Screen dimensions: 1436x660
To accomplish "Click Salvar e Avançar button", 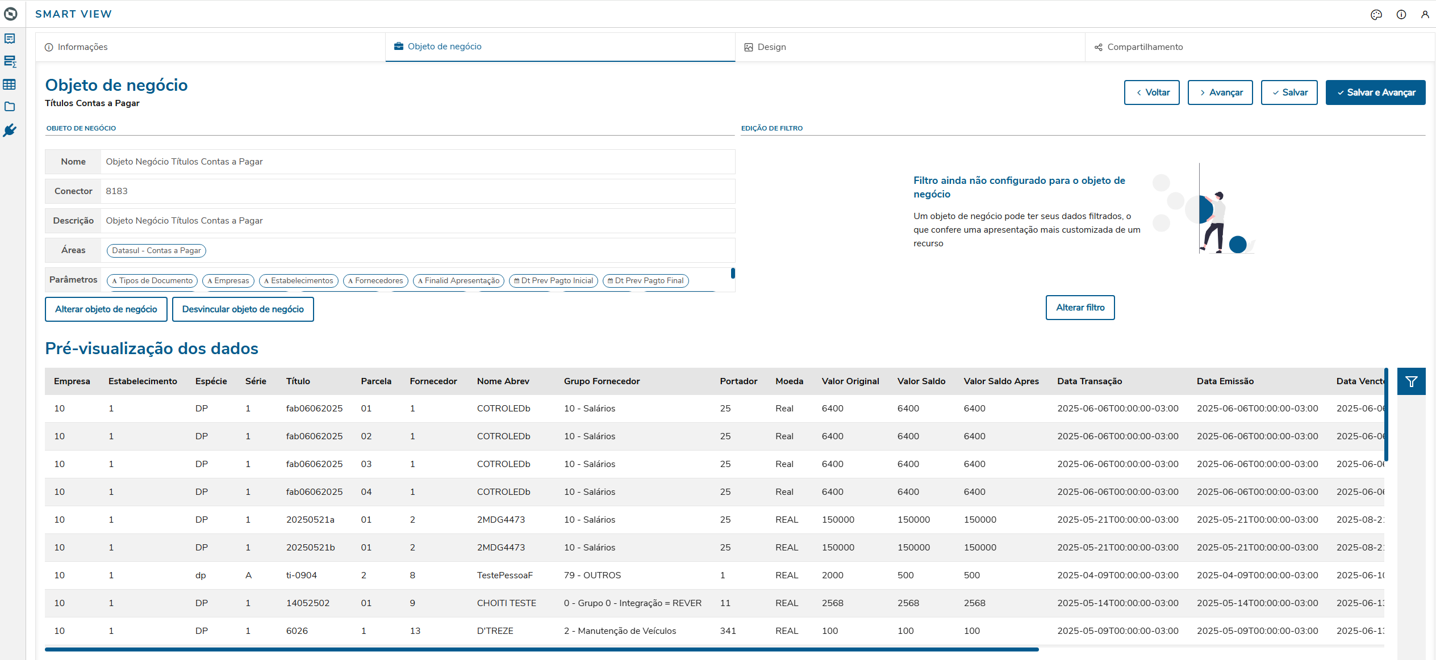I will click(x=1375, y=93).
